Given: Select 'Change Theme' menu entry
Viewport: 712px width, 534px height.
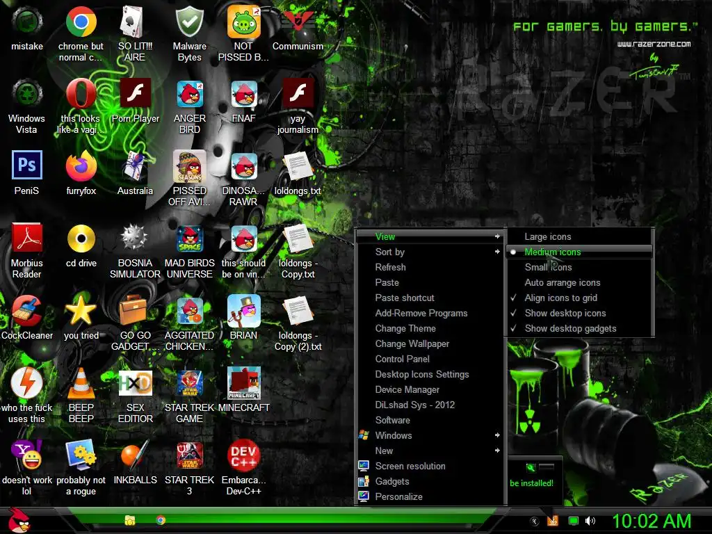Looking at the screenshot, I should 430,328.
